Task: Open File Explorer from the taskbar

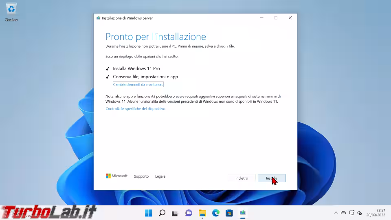Action: pyautogui.click(x=202, y=213)
